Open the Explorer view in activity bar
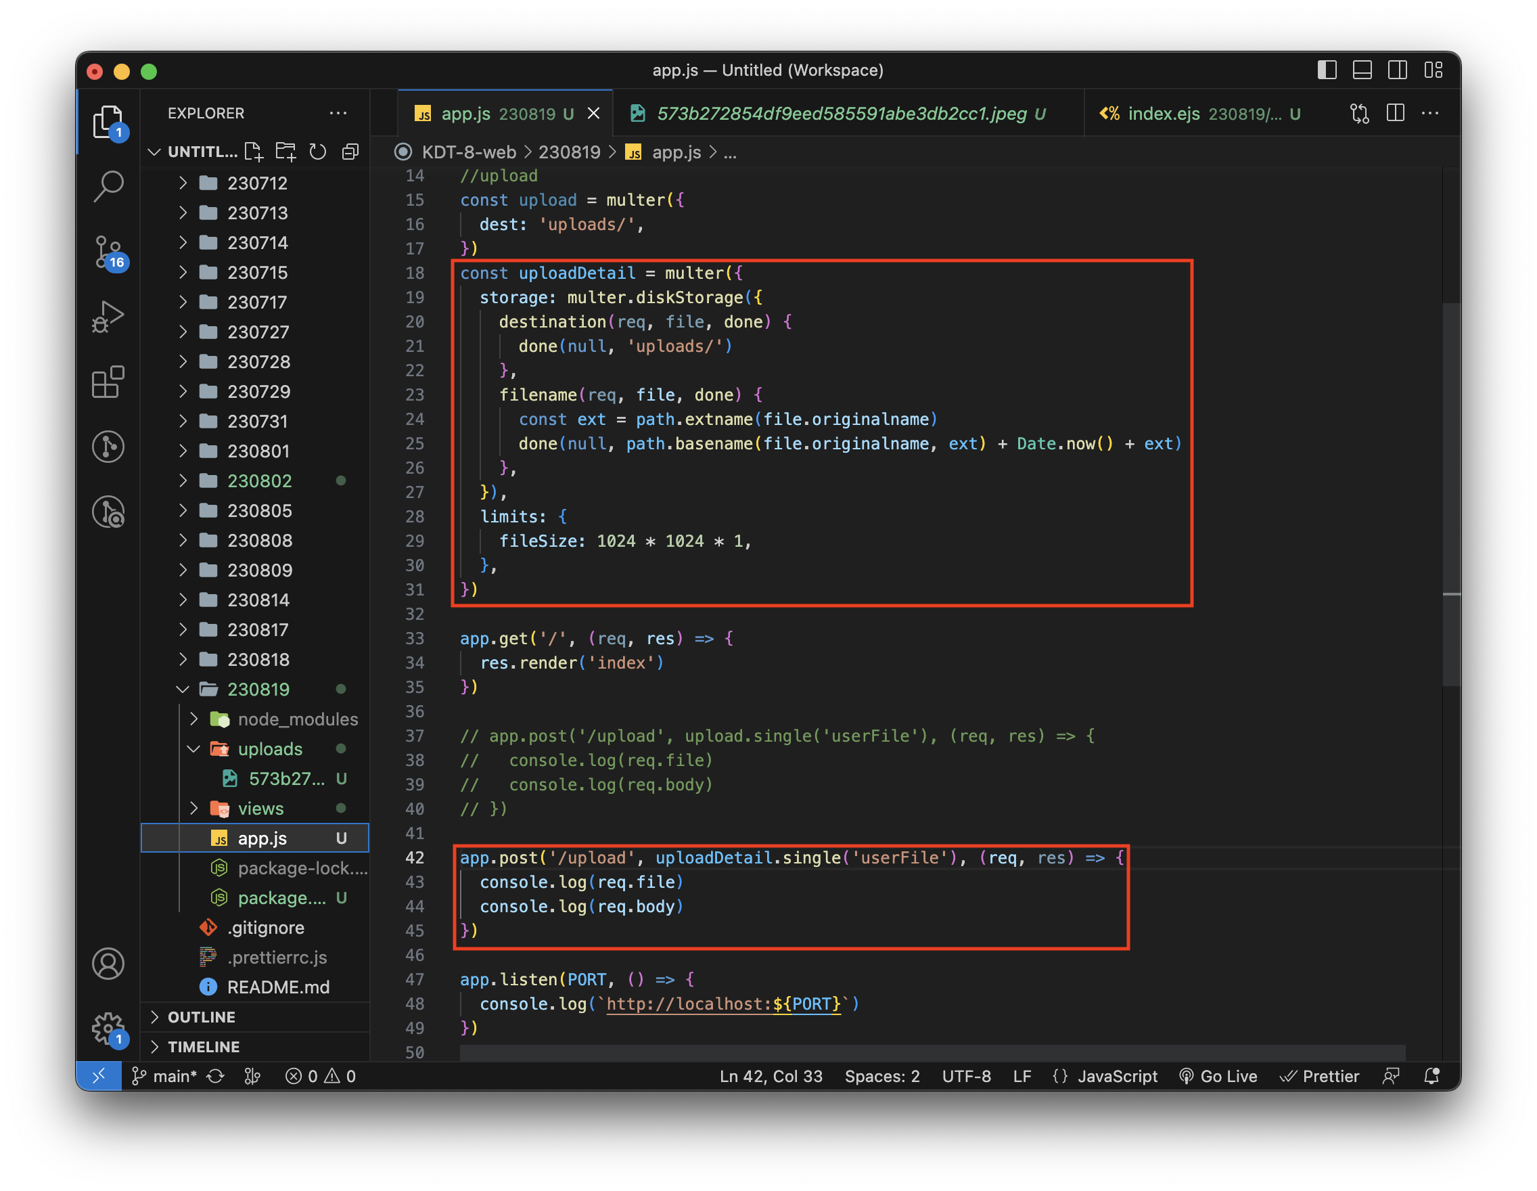 [x=108, y=122]
